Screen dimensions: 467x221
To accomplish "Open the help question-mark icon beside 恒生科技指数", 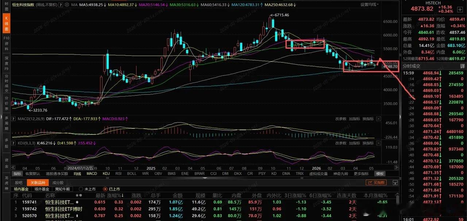I will [x=61, y=5].
